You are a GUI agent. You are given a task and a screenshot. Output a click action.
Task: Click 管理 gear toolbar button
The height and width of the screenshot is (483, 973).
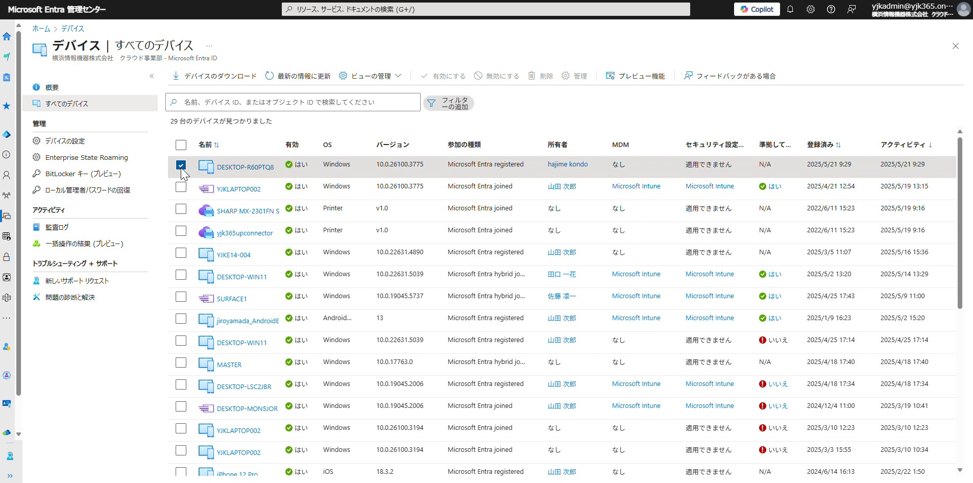tap(574, 76)
